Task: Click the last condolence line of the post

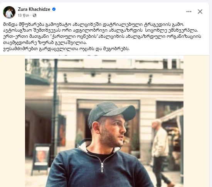Action: point(66,49)
